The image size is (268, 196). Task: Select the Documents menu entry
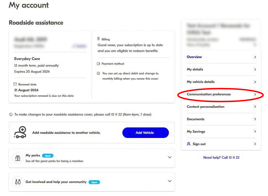click(x=195, y=119)
